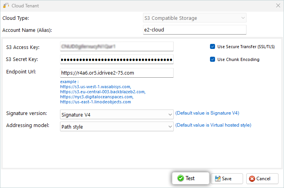Click the wasabisys example endpoint text
Image resolution: width=284 pixels, height=188 pixels.
point(95,87)
